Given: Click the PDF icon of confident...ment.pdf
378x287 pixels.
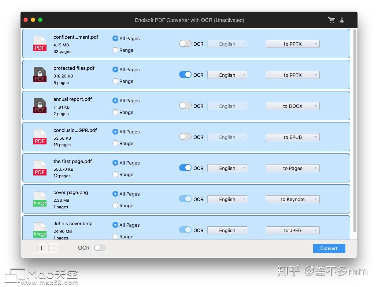Looking at the screenshot, I should click(40, 44).
